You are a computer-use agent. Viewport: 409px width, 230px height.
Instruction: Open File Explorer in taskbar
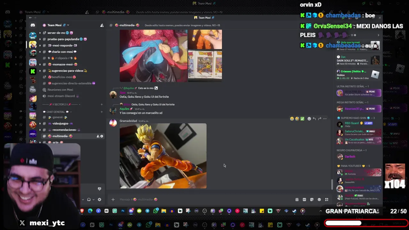click(x=164, y=211)
